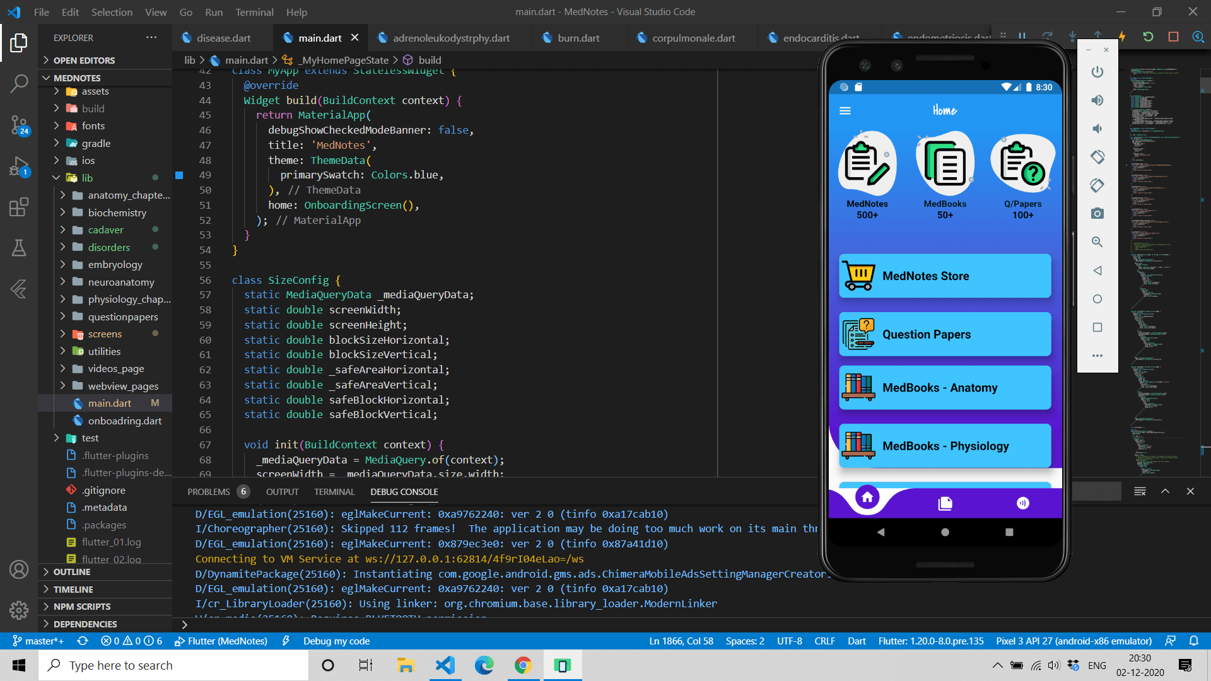Click the debug Restart green icon

pyautogui.click(x=1148, y=37)
